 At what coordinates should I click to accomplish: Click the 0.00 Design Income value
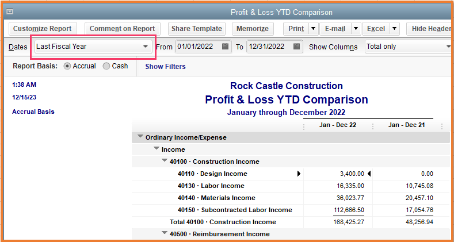click(x=427, y=174)
